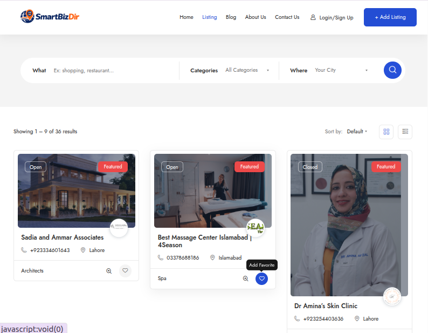This screenshot has height=333, width=428.
Task: Open the Your City dropdown
Action: (341, 70)
